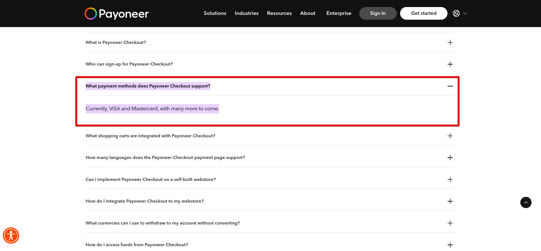Expand 'How do I access funds' plus icon
Image resolution: width=541 pixels, height=251 pixels.
tap(450, 245)
